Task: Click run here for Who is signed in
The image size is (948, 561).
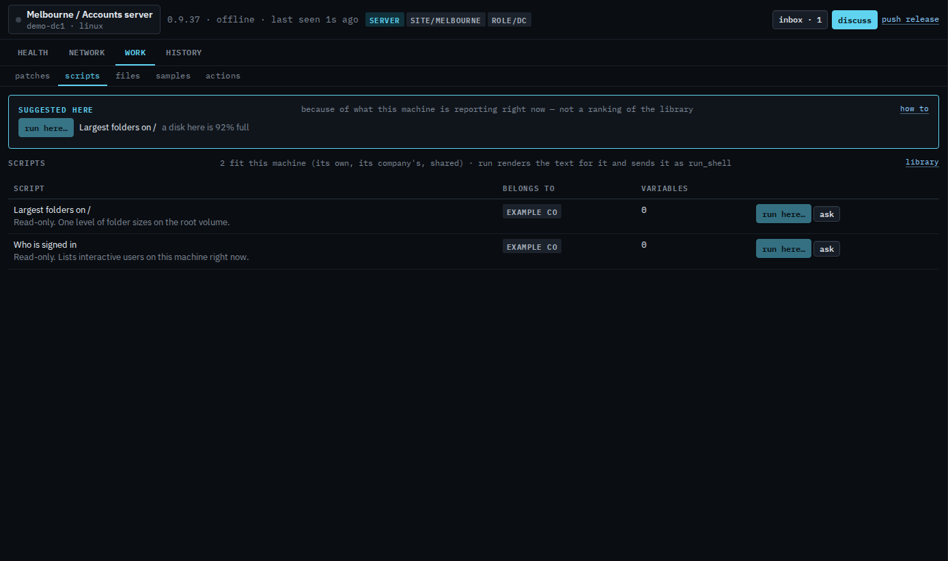Action: point(783,248)
